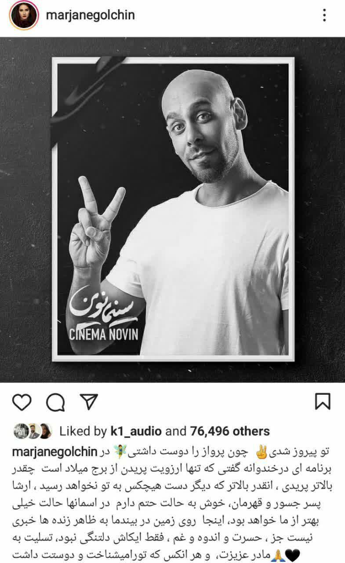Like the post with the heart icon
Screen dimensions: 345x563
pos(22,401)
